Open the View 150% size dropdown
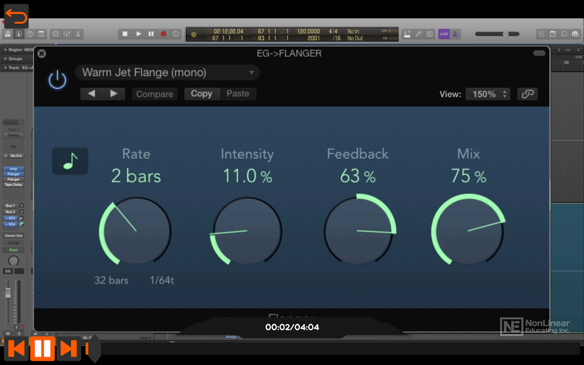 (x=488, y=94)
